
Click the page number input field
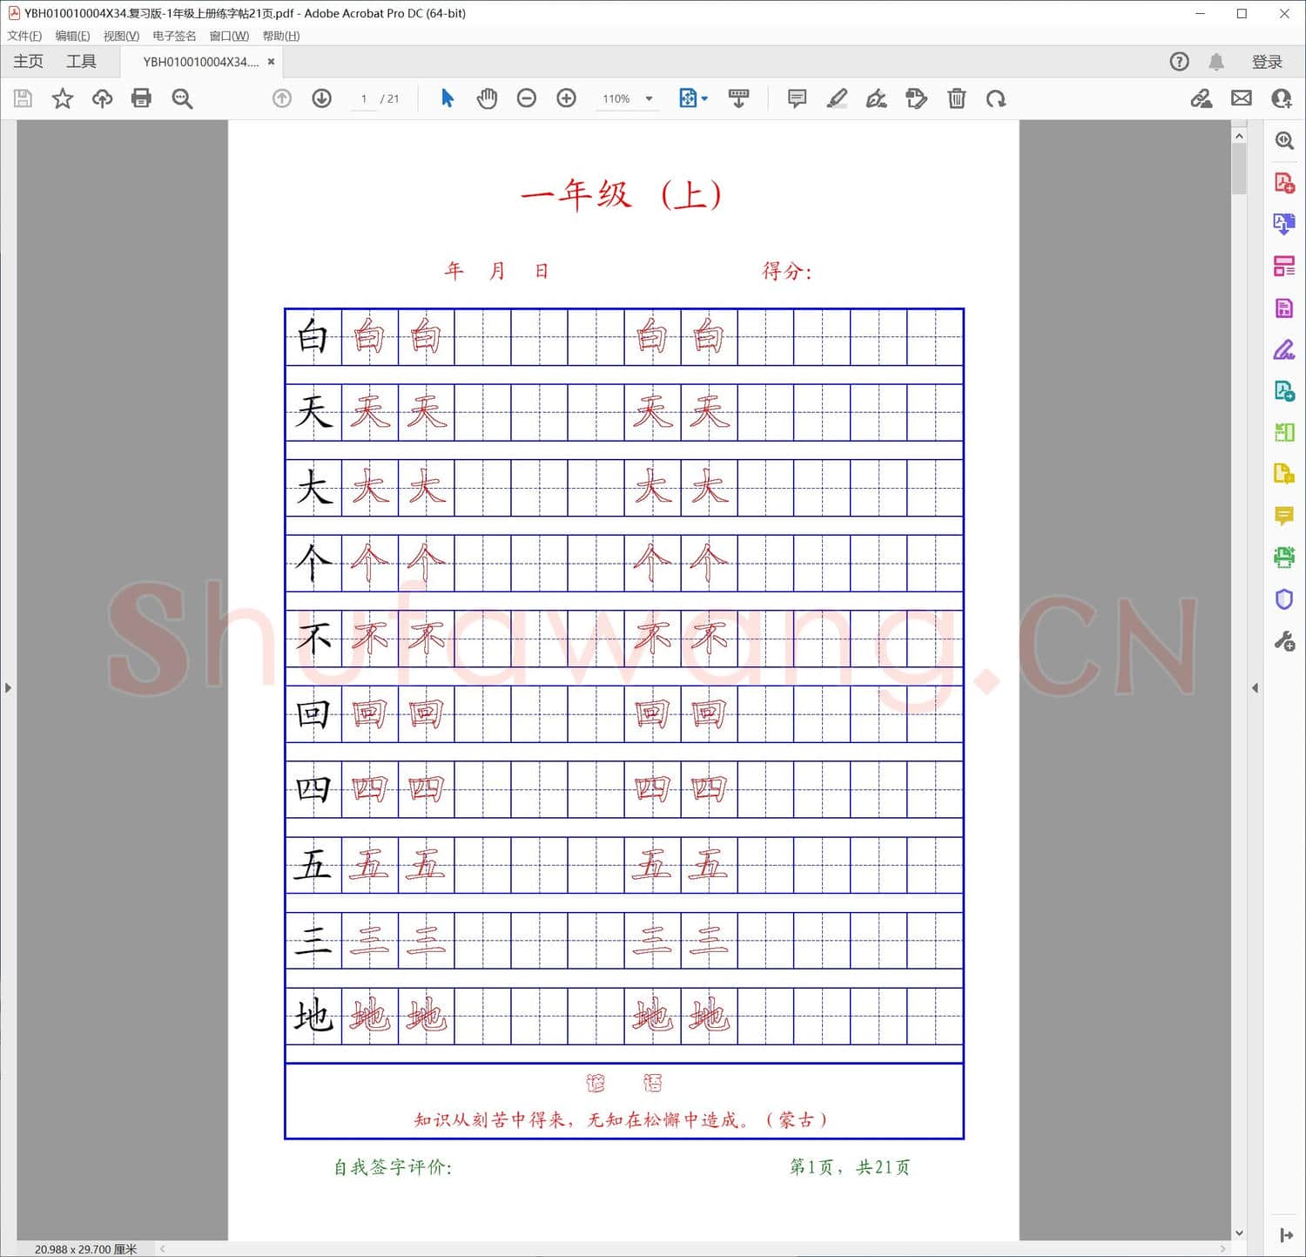363,98
